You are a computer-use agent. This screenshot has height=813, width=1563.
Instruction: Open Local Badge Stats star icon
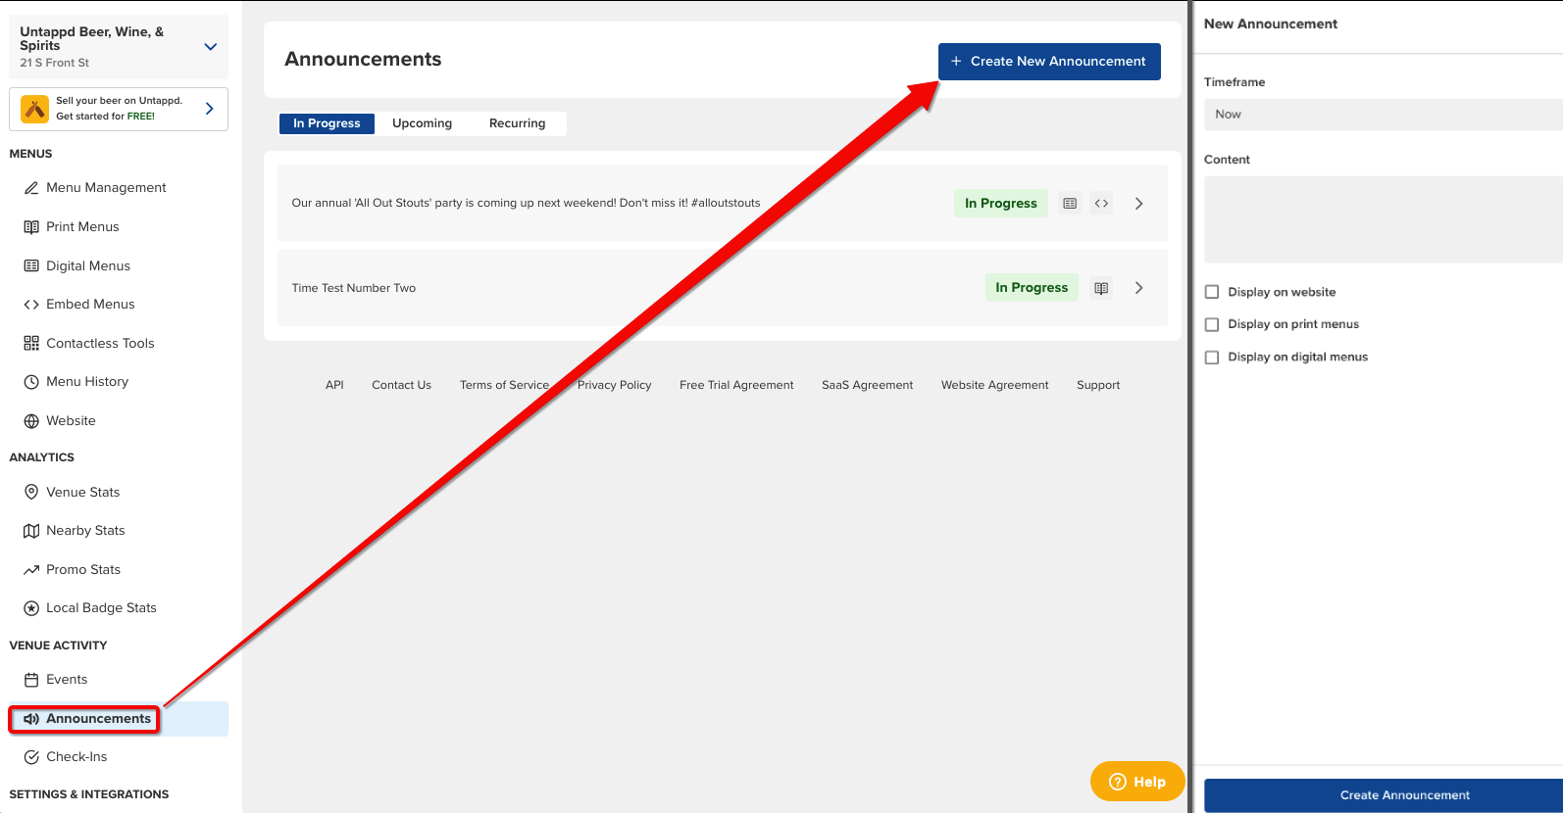(31, 608)
